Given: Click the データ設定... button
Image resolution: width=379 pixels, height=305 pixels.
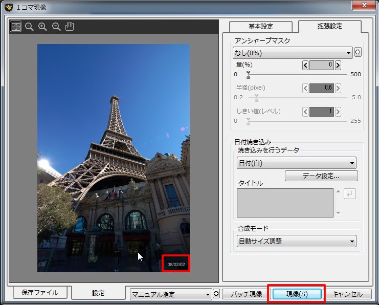Looking at the screenshot, I should point(321,176).
